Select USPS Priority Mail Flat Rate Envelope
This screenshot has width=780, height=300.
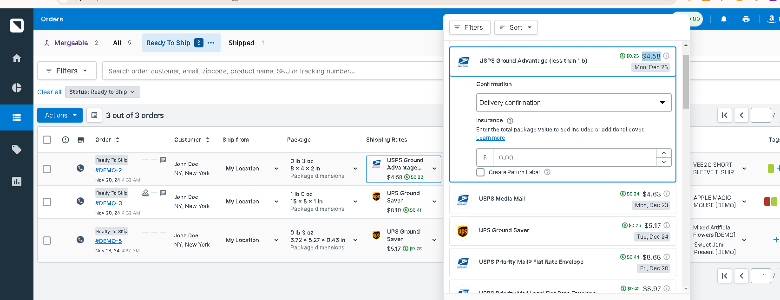click(563, 262)
